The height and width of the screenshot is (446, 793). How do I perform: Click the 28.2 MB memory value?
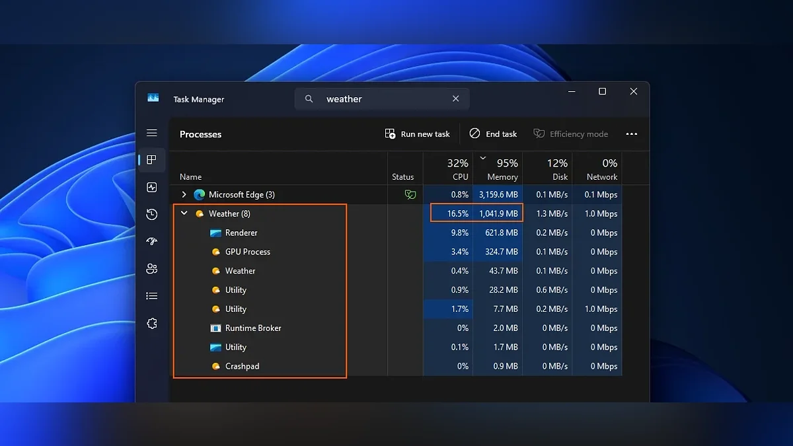(x=504, y=290)
